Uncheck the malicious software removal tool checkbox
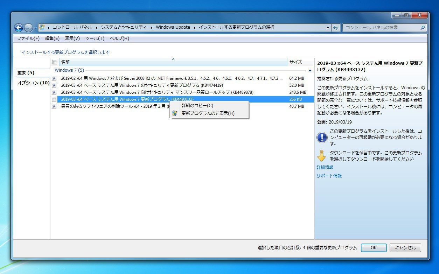 coord(54,106)
